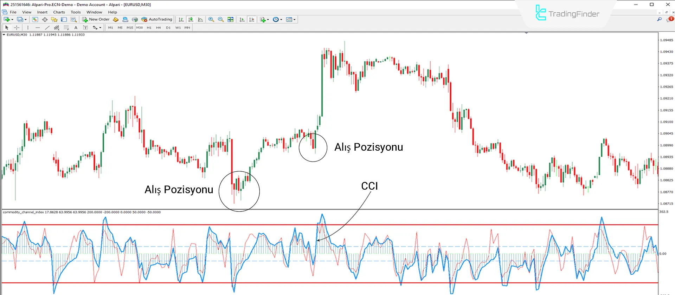Select the trendline drawing tool
Screen dimensions: 675x295
pyautogui.click(x=47, y=27)
